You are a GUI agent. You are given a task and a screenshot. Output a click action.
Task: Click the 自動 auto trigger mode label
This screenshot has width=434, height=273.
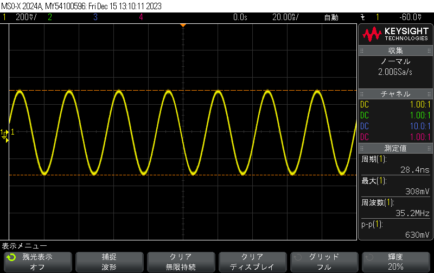click(330, 17)
